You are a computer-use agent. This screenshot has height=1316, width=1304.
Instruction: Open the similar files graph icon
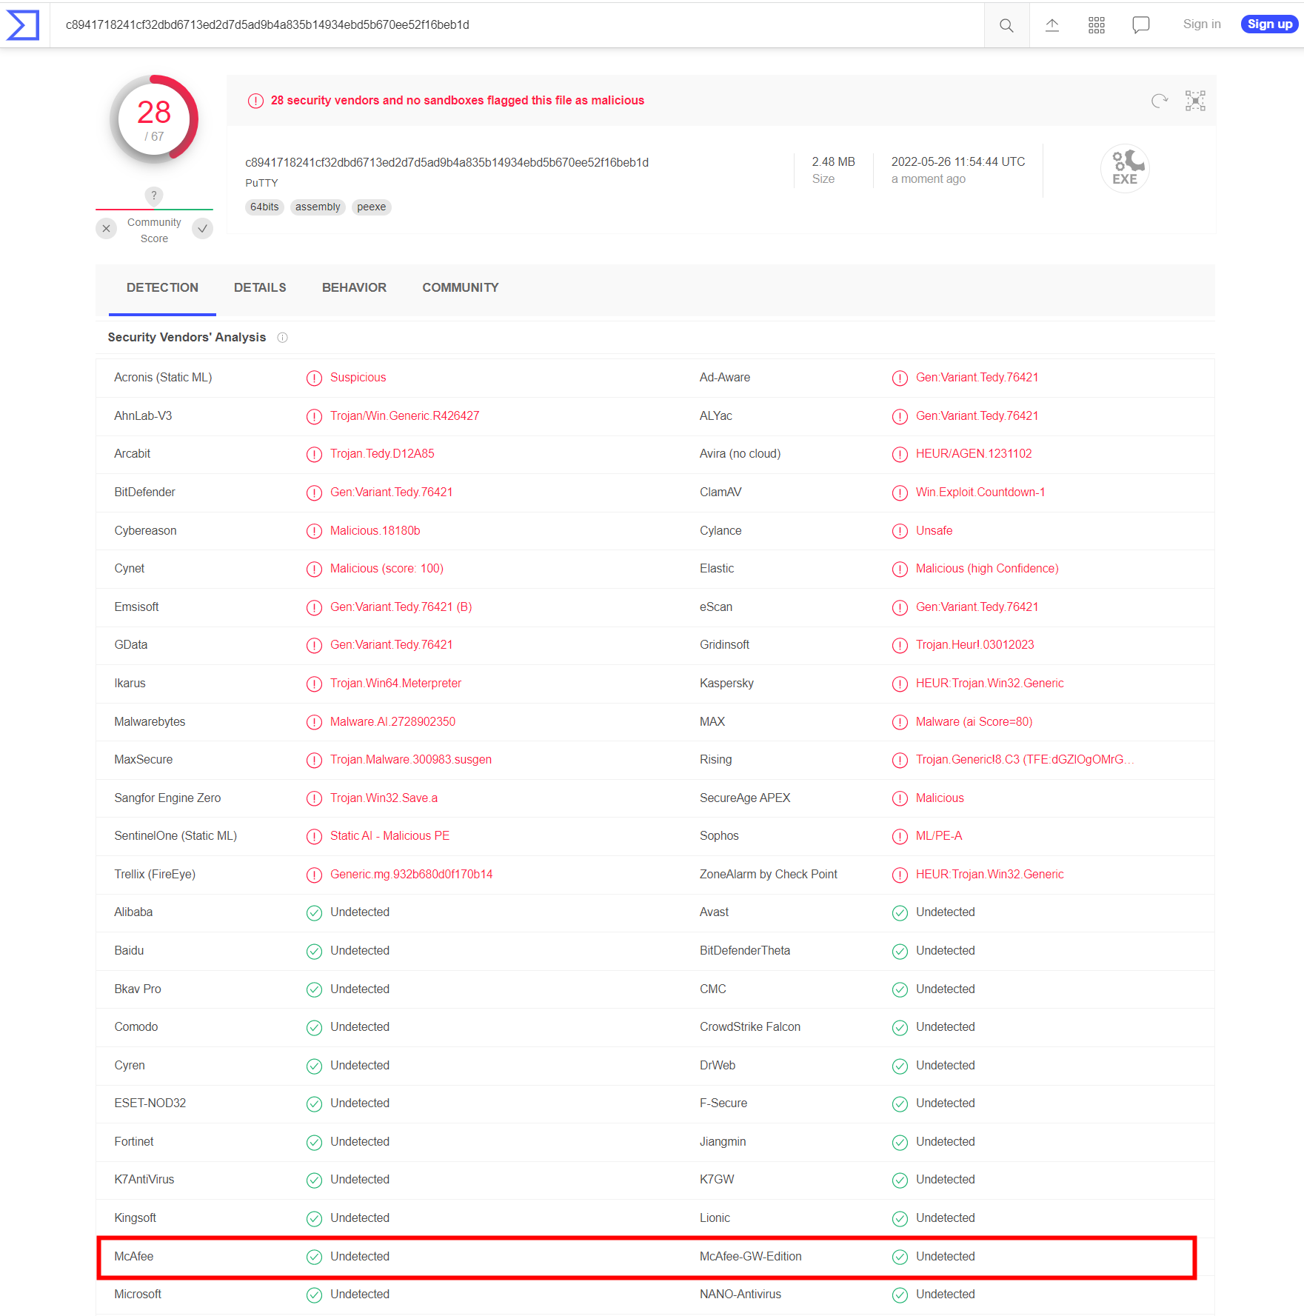click(x=1195, y=101)
